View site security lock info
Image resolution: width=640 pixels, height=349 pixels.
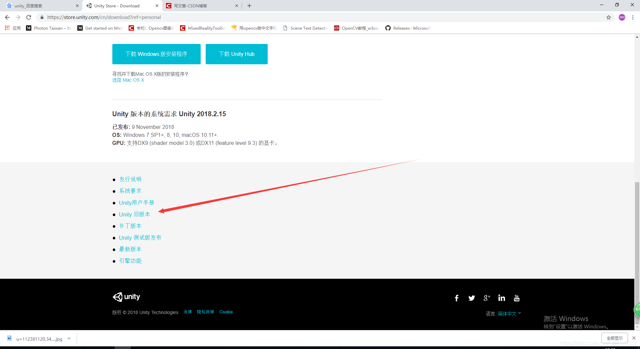pos(42,17)
